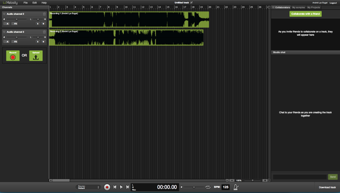Click the horizontal scrollbar thumb
Image resolution: width=340 pixels, height=193 pixels.
[61, 180]
